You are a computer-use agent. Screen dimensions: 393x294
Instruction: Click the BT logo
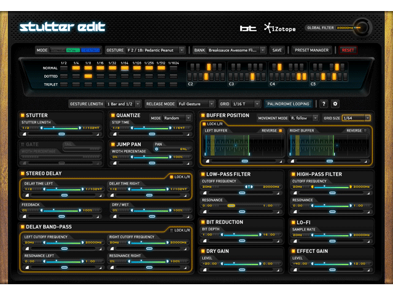248,29
